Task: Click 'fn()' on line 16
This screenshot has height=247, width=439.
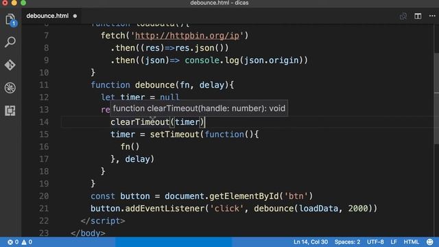Action: click(x=130, y=147)
